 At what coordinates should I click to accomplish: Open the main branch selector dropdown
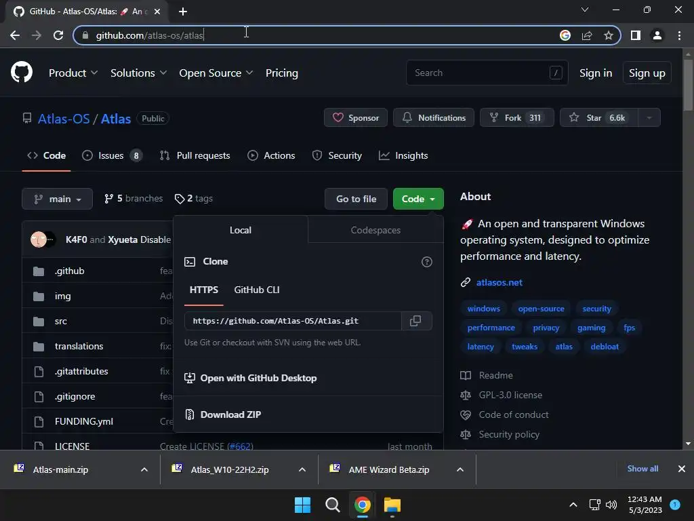tap(57, 199)
